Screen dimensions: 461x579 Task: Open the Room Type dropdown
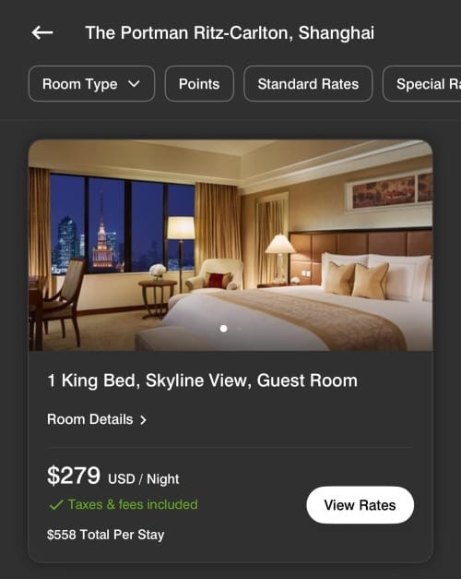pos(91,83)
